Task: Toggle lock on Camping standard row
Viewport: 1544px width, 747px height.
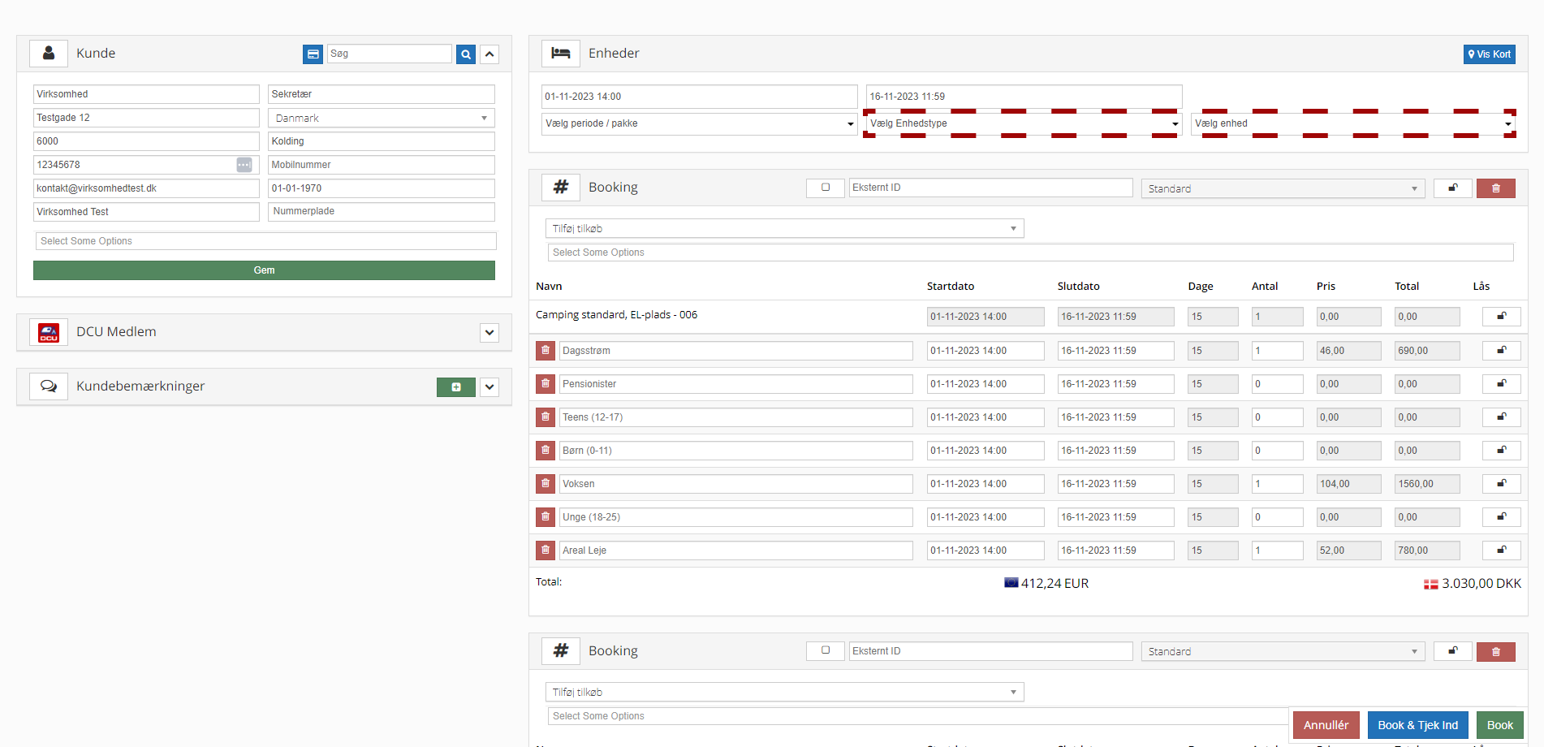Action: pyautogui.click(x=1501, y=317)
